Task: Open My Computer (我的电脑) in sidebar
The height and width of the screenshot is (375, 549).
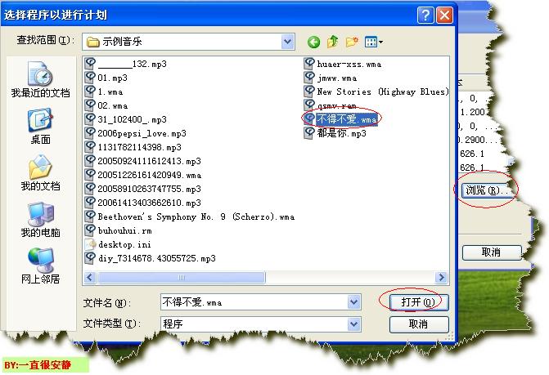Action: point(40,219)
